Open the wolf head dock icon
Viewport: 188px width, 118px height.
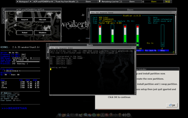pos(60,115)
